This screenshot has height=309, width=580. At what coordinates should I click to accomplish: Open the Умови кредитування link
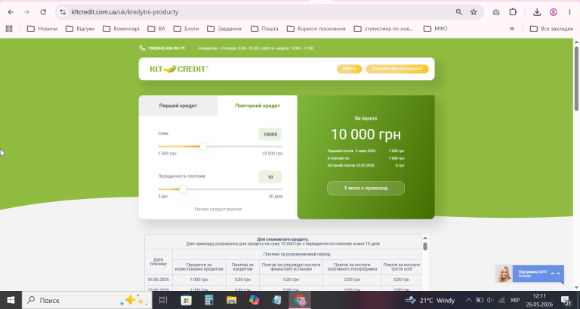217,209
